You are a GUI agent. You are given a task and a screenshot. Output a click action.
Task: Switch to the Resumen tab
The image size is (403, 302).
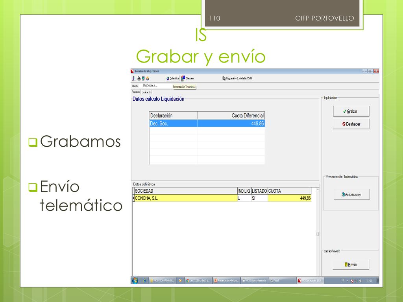coord(136,92)
